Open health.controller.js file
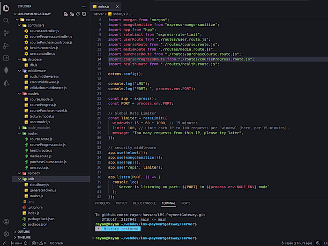The image size is (328, 246). click(44, 48)
